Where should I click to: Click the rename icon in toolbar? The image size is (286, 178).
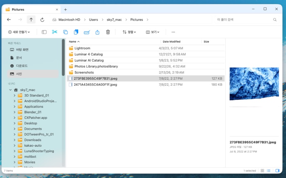pos(87,32)
